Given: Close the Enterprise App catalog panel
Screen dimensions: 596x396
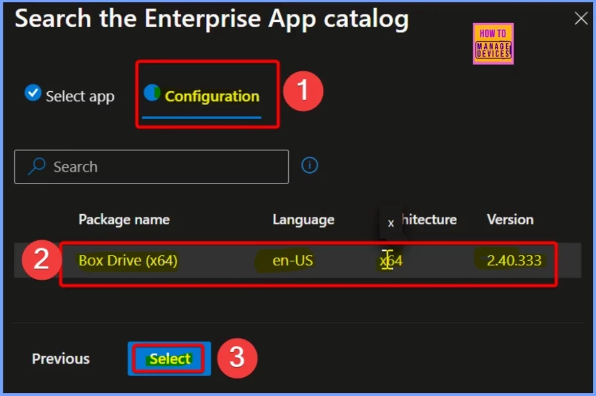Looking at the screenshot, I should (581, 18).
